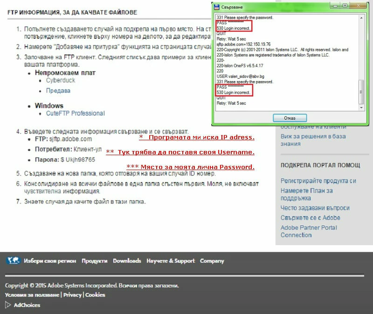Click the AdChoices triangle icon
This screenshot has height=314, width=373.
point(8,305)
